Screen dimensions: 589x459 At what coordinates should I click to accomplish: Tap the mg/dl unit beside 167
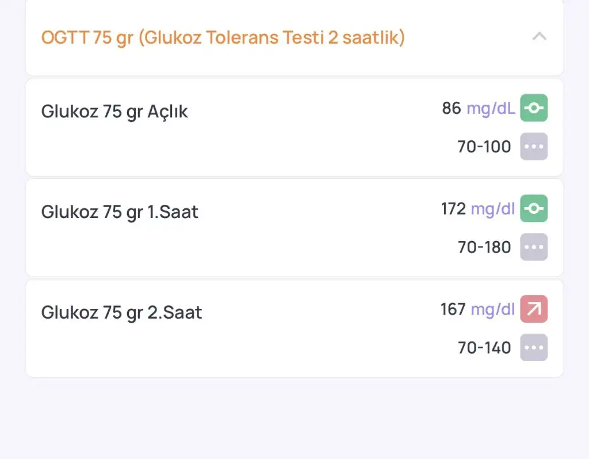(492, 309)
